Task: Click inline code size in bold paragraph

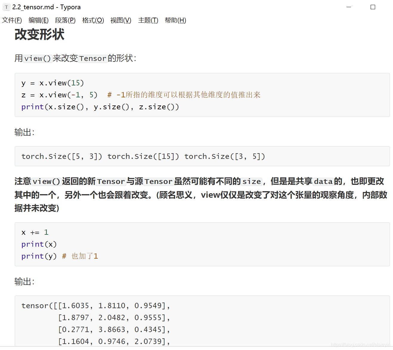Action: coord(252,182)
